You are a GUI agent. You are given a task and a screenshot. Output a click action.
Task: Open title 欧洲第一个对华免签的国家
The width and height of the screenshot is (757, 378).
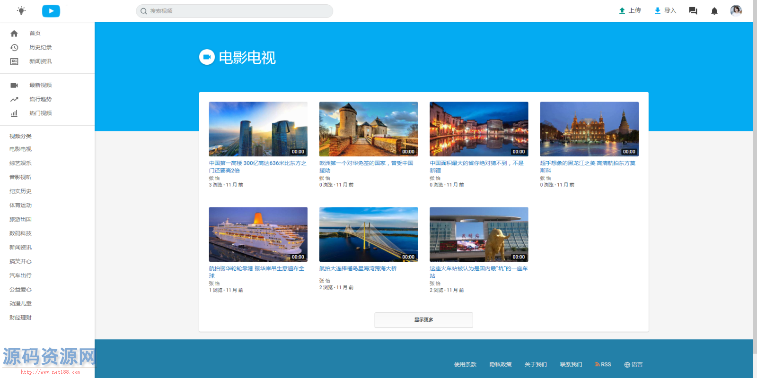[367, 167]
